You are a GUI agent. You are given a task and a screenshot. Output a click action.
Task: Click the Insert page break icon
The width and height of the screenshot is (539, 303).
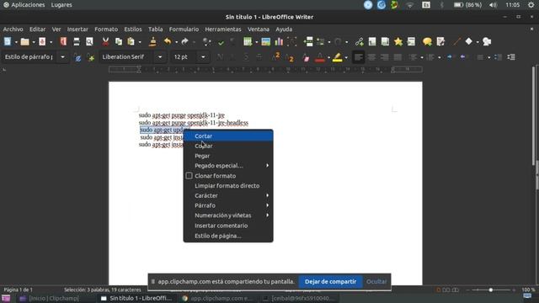click(308, 41)
